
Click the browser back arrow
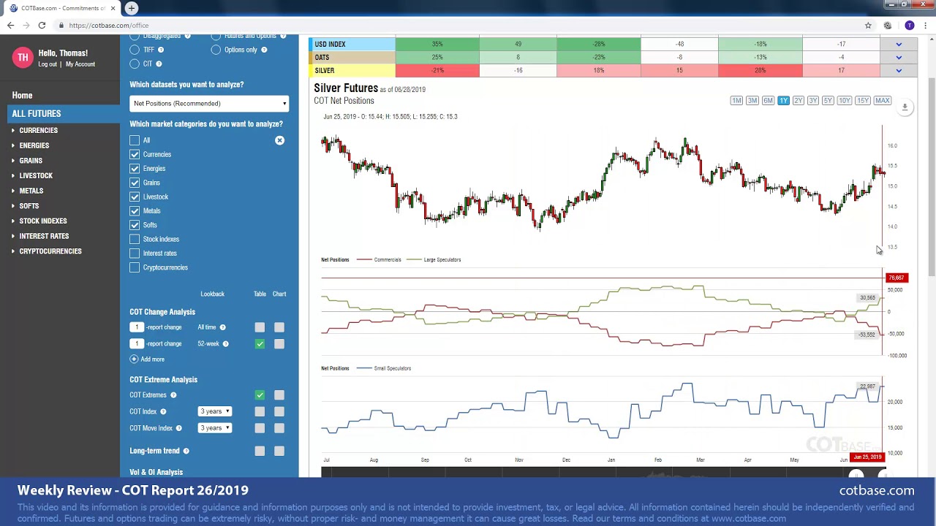point(10,25)
